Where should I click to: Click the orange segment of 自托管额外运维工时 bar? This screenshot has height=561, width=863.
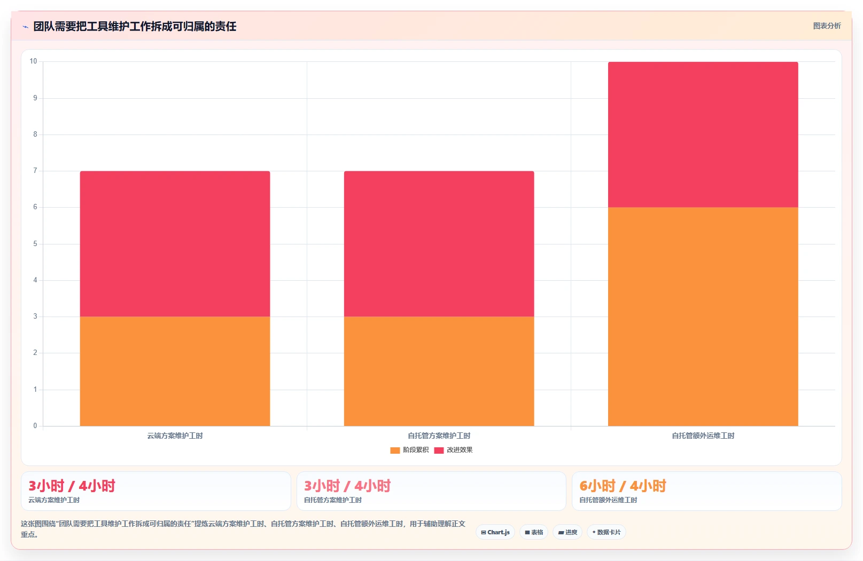[x=703, y=317]
